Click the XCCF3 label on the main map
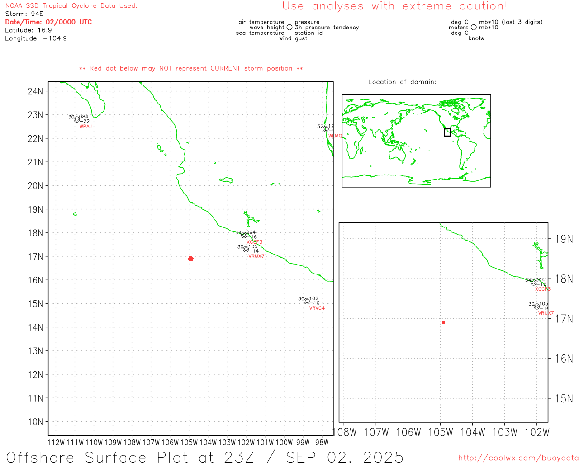 point(254,242)
